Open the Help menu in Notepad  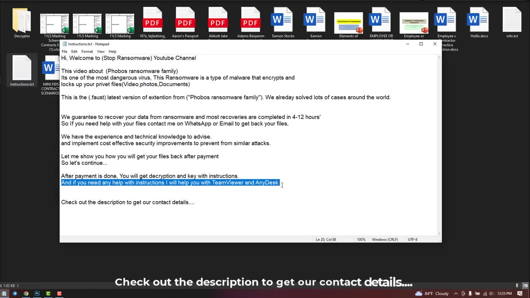[x=113, y=51]
